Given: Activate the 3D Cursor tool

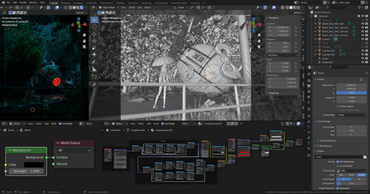Looking at the screenshot, I should pos(94,27).
